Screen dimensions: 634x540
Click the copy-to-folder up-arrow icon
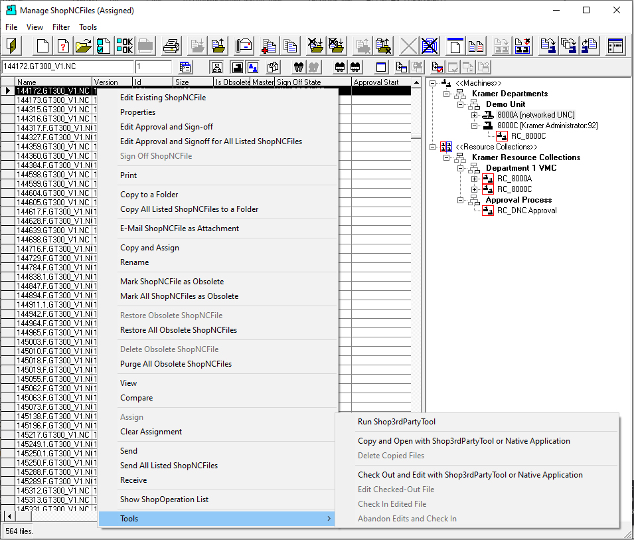click(x=218, y=46)
